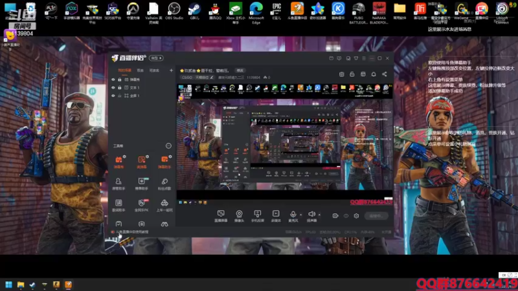Open the fan song request microphone tool

pyautogui.click(x=164, y=184)
